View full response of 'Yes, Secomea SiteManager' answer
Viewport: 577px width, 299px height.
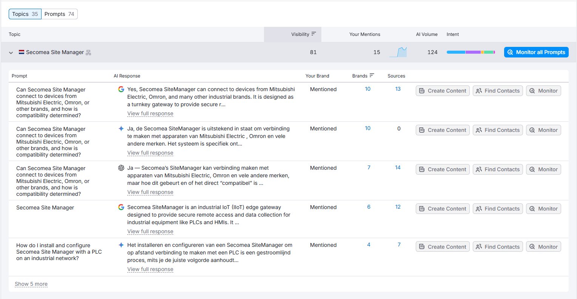150,113
